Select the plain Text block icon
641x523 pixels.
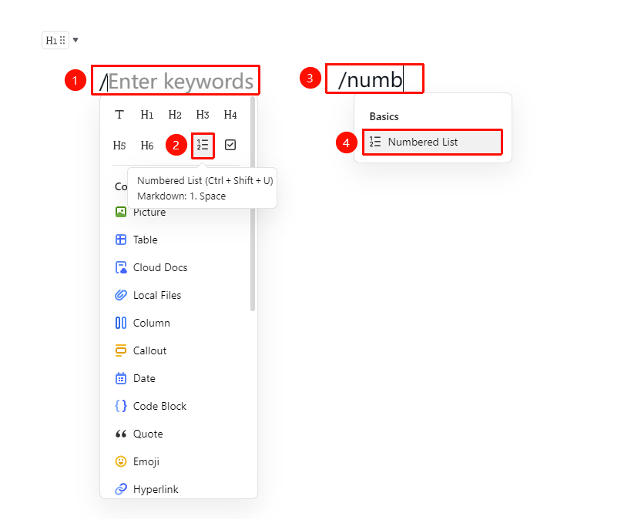point(119,115)
